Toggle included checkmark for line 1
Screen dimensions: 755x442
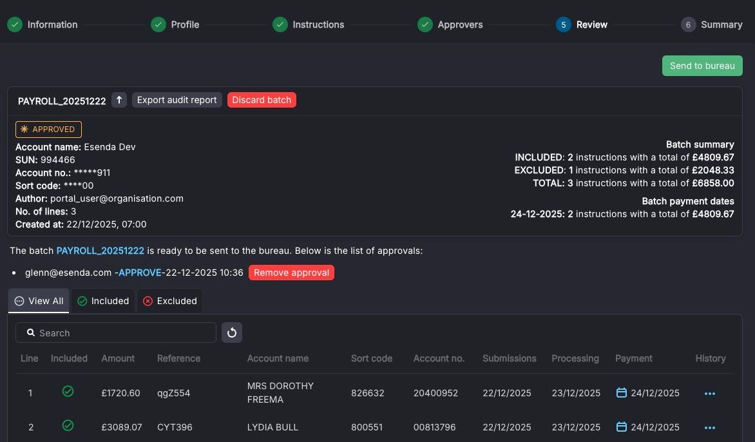tap(68, 392)
